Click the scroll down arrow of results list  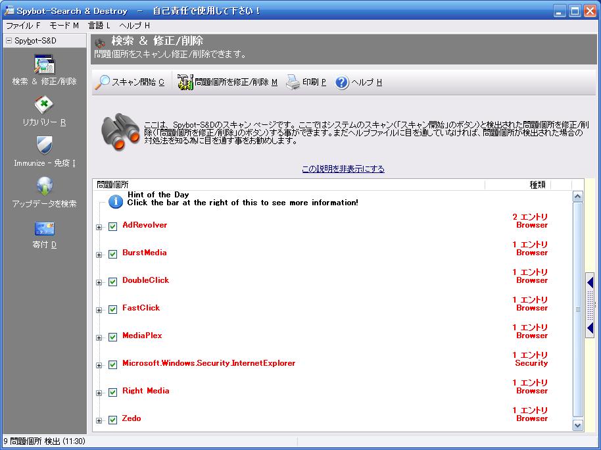point(577,425)
